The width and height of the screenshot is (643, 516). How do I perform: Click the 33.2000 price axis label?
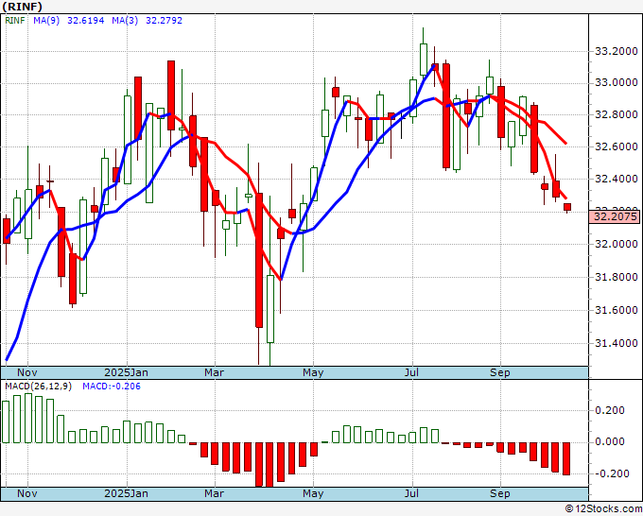pos(617,51)
